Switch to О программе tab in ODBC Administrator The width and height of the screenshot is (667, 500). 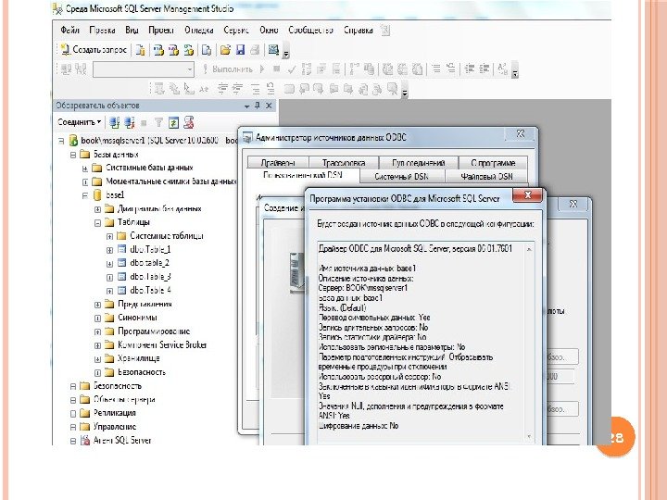point(493,163)
